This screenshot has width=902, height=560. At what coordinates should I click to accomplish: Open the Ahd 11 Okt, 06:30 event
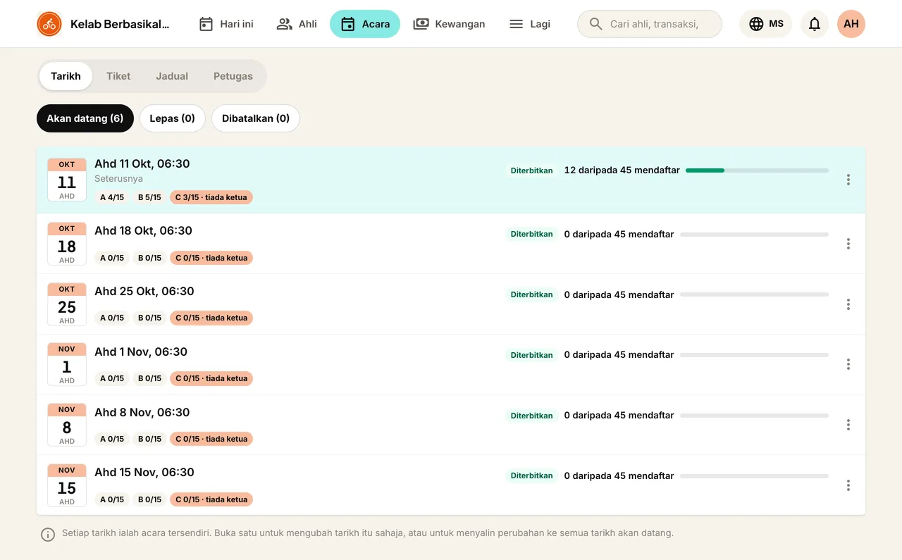coord(451,180)
